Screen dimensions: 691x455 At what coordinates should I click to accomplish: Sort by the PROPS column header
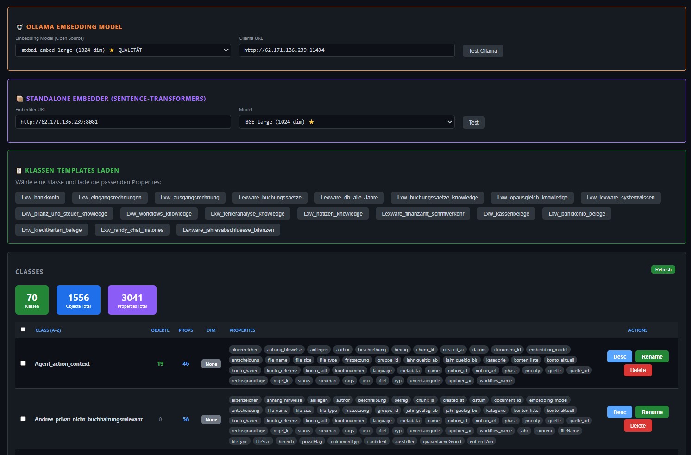[x=186, y=330]
